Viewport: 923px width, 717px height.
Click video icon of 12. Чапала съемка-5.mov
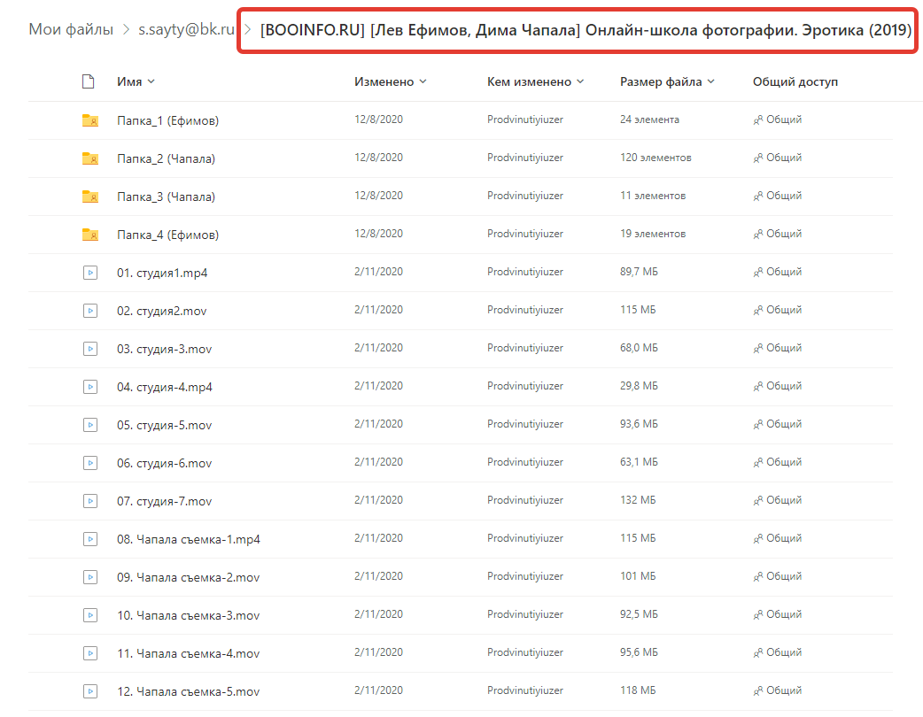pos(90,691)
